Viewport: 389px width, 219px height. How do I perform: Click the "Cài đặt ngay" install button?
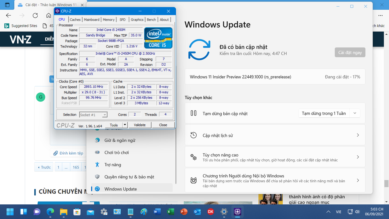click(x=350, y=52)
